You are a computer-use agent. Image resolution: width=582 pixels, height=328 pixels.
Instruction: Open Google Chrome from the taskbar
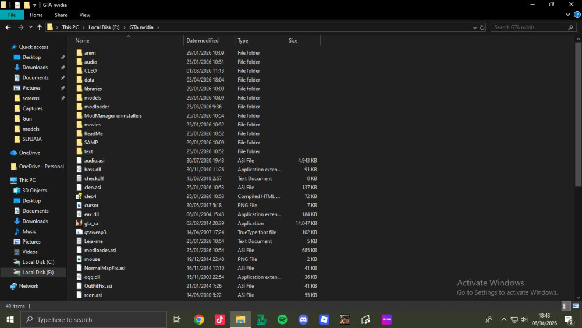point(199,319)
